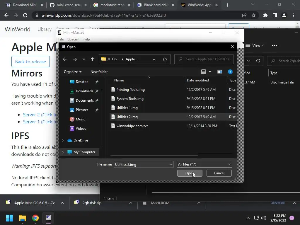Open Mini vMac from the taskbar
The image size is (300, 225).
(x=48, y=218)
